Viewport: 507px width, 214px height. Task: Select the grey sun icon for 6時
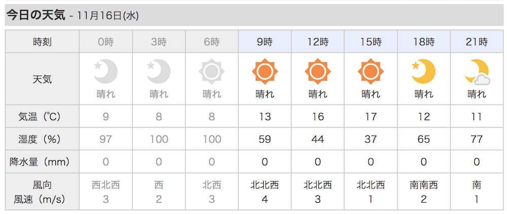click(211, 72)
